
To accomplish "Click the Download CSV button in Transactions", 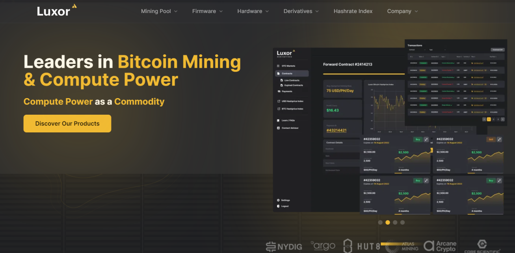I will 497,50.
